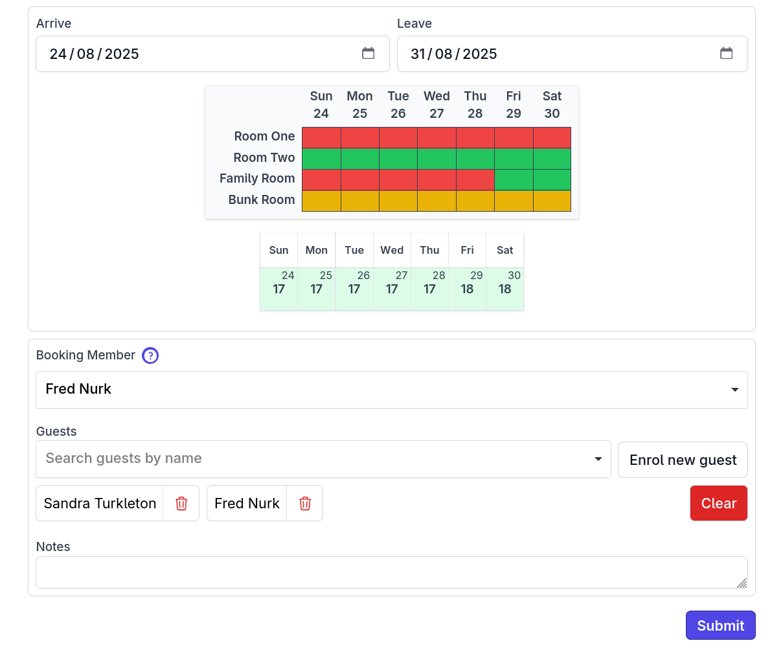Open the guests search combo box
Image resolution: width=783 pixels, height=654 pixels.
pos(291,458)
